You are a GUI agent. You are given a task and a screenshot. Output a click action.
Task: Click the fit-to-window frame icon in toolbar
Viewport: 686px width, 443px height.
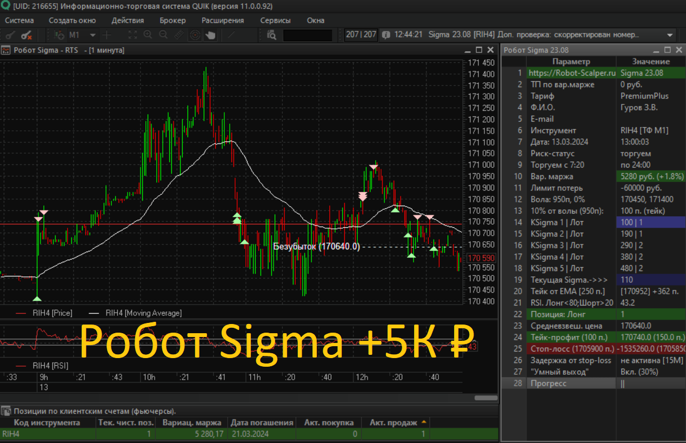(x=132, y=35)
